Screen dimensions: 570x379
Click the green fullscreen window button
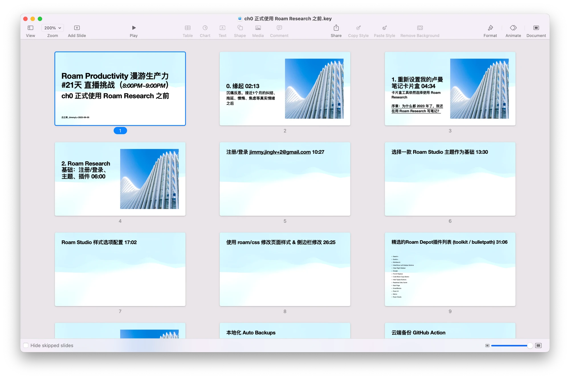(40, 19)
